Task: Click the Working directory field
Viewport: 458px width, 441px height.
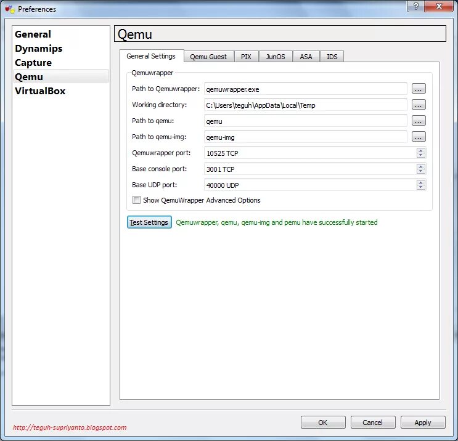Action: tap(305, 105)
